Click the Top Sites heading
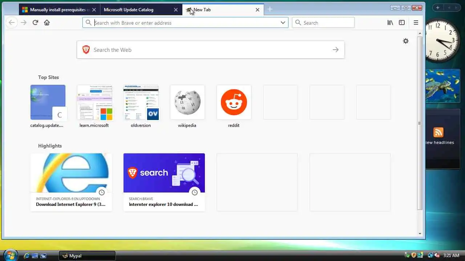The height and width of the screenshot is (261, 465). tap(48, 77)
